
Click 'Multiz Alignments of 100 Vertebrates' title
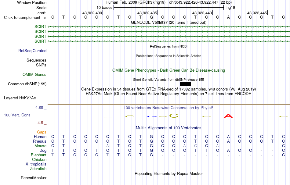[169, 128]
